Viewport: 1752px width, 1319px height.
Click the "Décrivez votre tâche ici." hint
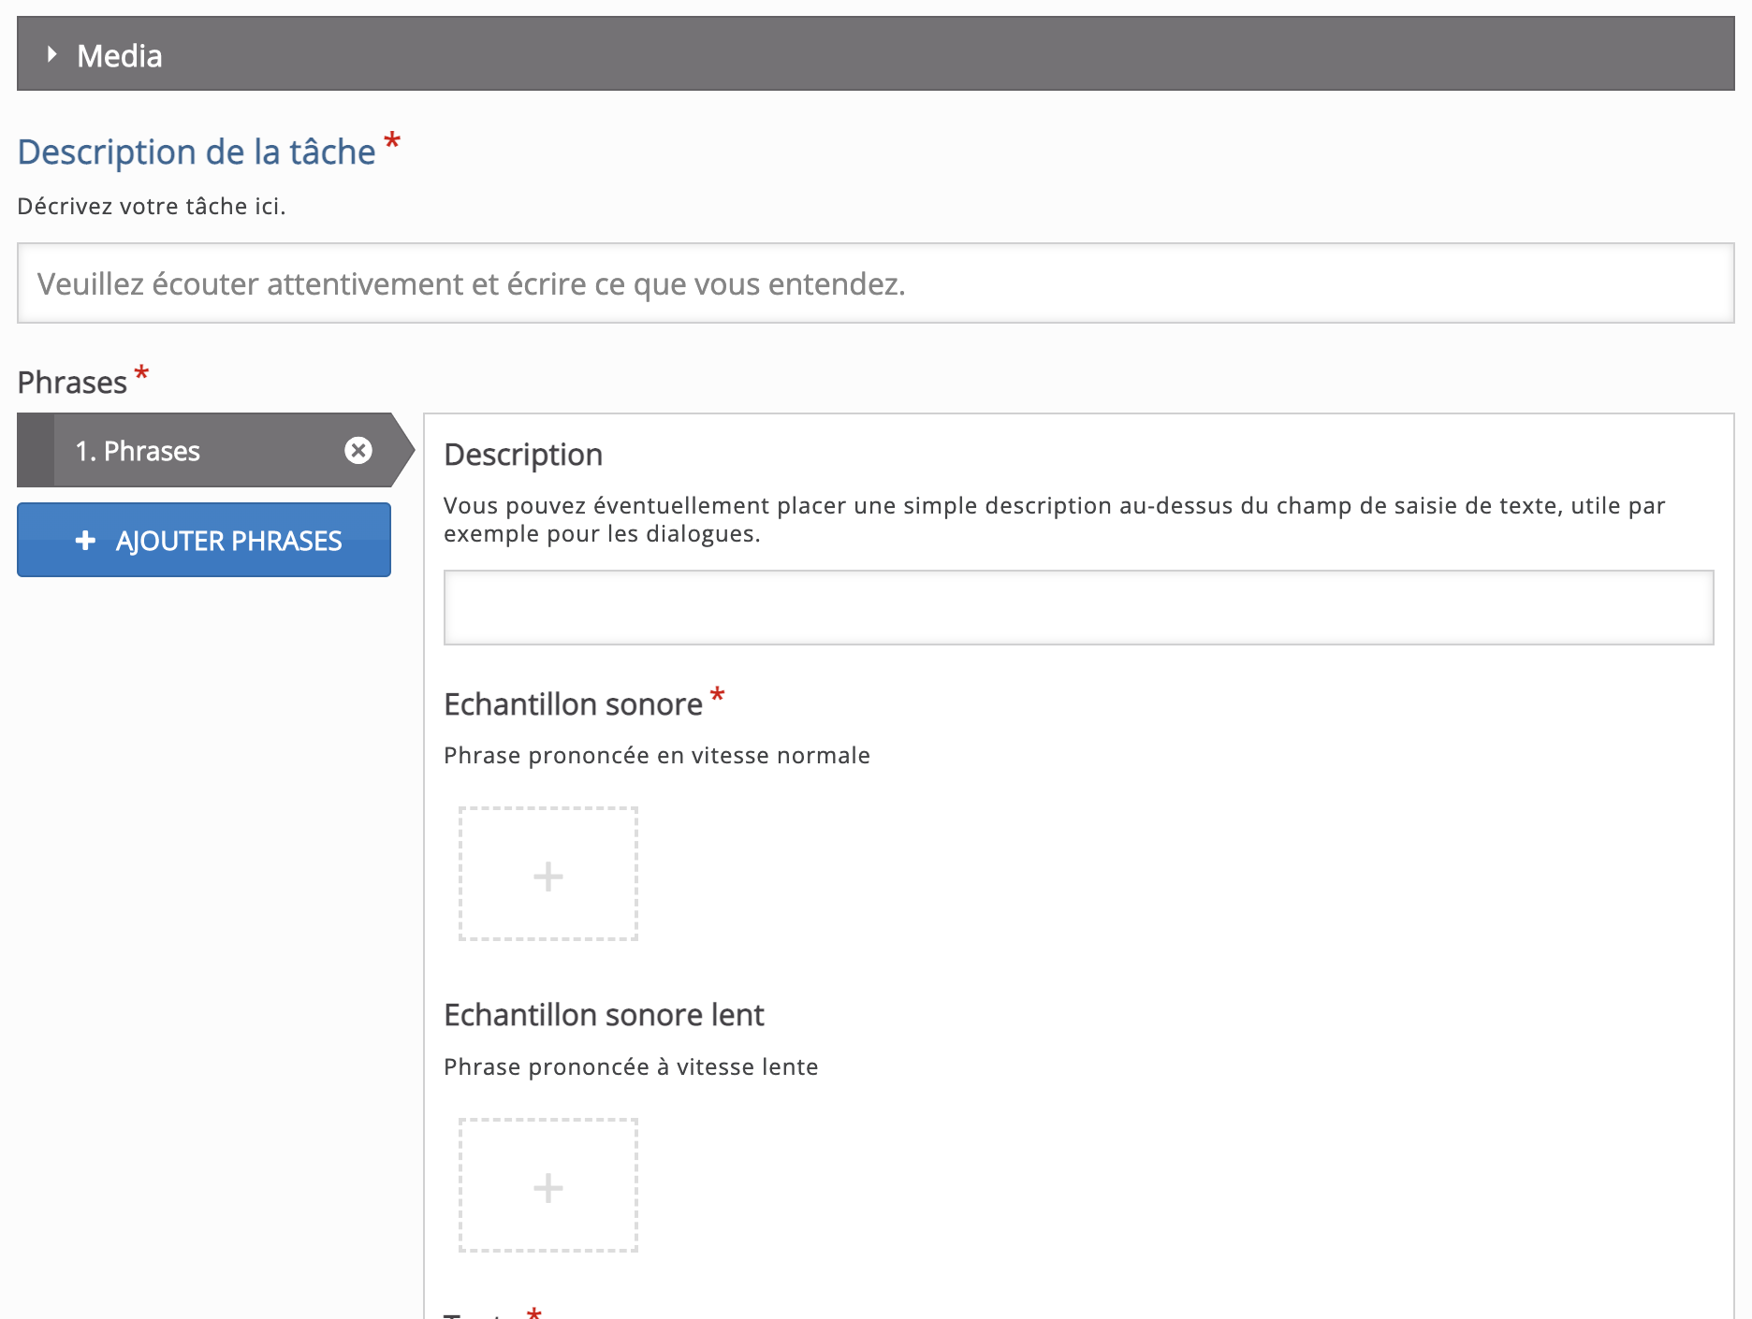point(152,207)
